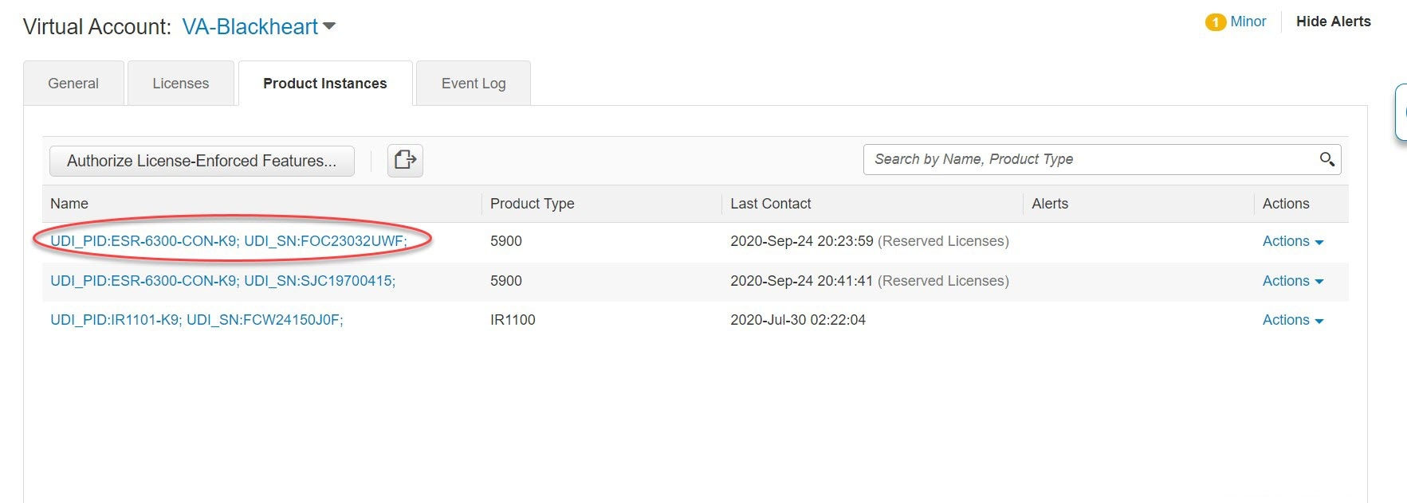
Task: Click the search magnifier icon
Action: [x=1326, y=159]
